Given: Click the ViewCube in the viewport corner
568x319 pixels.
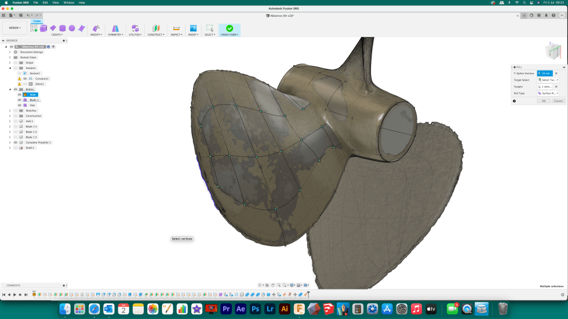Looking at the screenshot, I should click(554, 51).
